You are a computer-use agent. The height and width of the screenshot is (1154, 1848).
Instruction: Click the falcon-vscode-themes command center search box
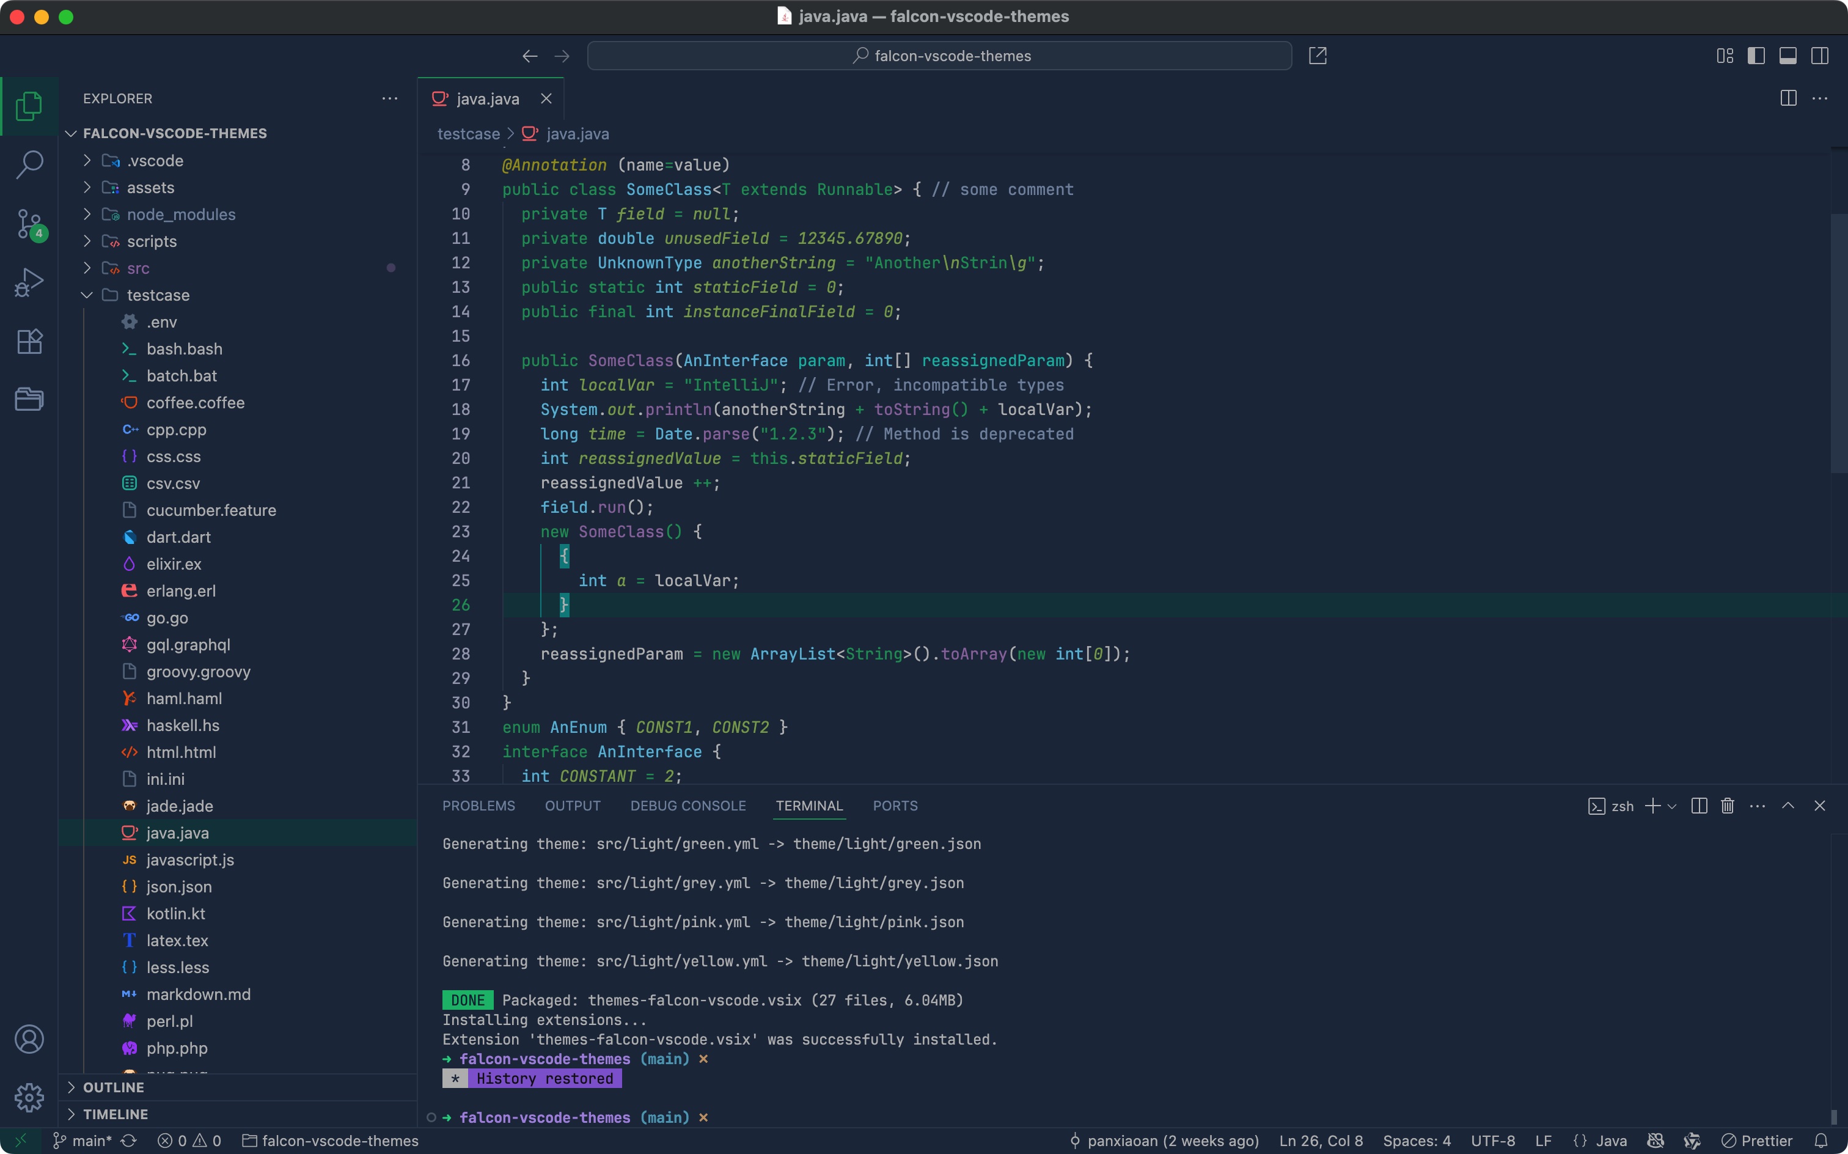pos(939,56)
